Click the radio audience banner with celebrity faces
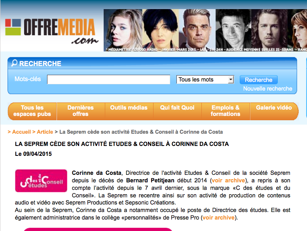Viewport: 307px width, 231px height. coord(205,30)
